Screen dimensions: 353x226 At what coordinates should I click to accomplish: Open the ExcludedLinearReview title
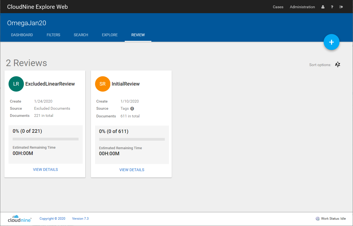click(x=50, y=84)
